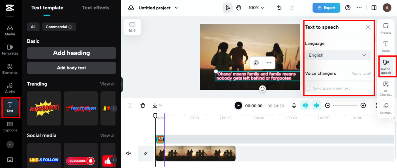Redo the last action

[292, 8]
